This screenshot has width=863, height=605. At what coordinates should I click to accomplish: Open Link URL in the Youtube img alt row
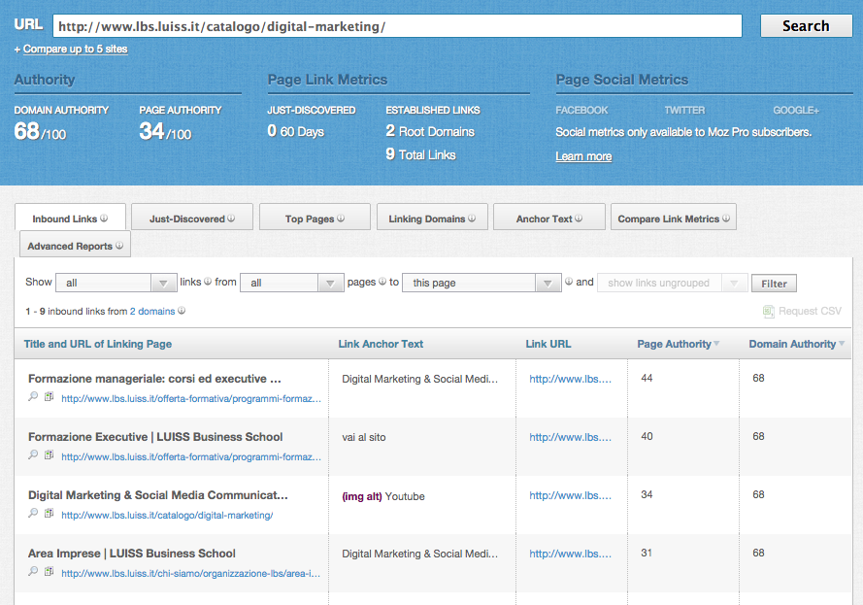[x=570, y=495]
